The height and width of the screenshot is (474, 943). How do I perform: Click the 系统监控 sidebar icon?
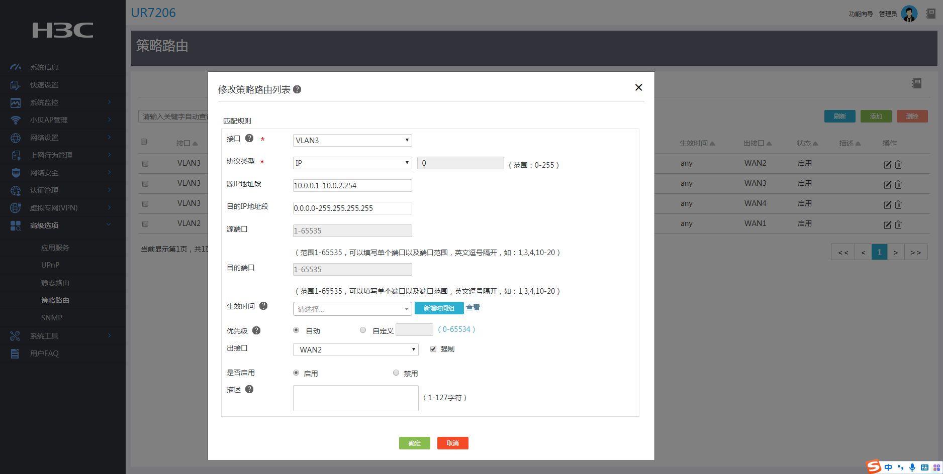click(x=16, y=102)
